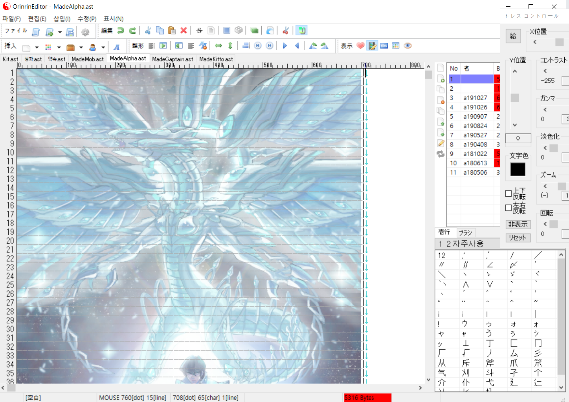Click the vertical green double-arrow icon
Image resolution: width=569 pixels, height=402 pixels.
(230, 46)
